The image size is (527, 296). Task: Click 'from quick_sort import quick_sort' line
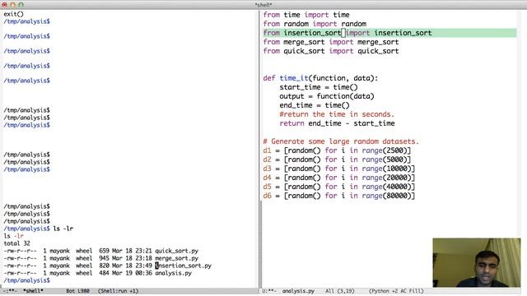pyautogui.click(x=331, y=51)
